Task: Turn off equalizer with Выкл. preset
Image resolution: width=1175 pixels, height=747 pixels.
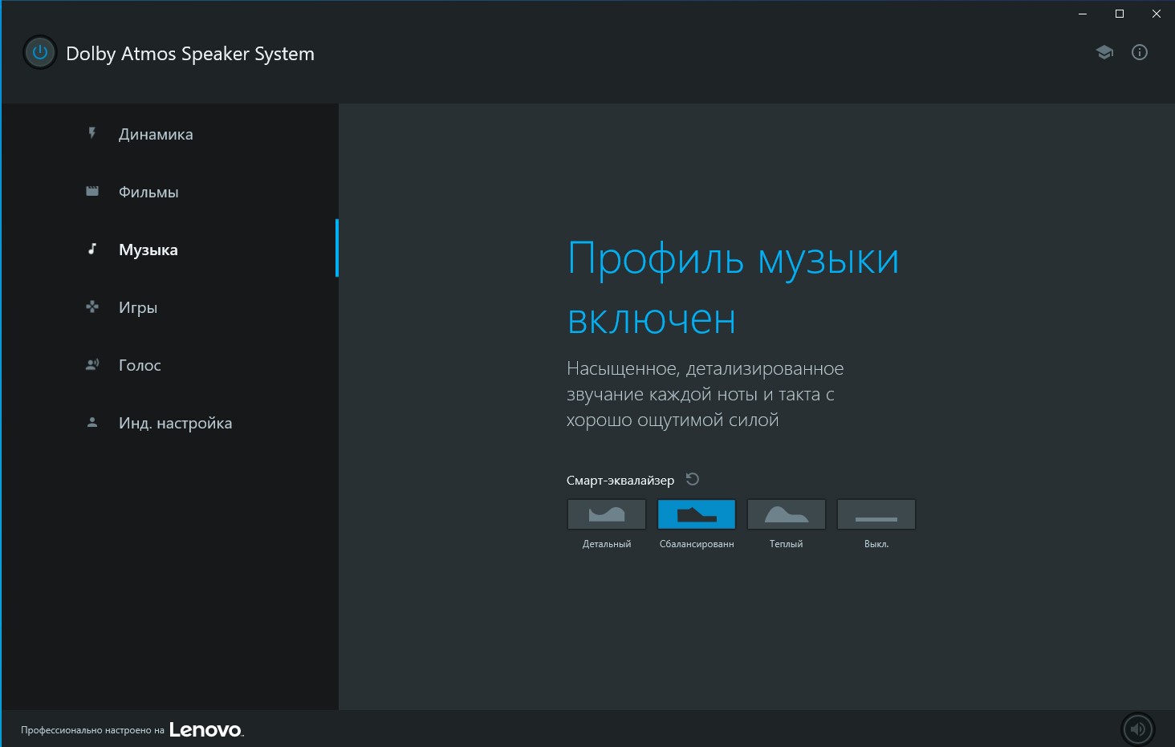Action: pyautogui.click(x=876, y=514)
